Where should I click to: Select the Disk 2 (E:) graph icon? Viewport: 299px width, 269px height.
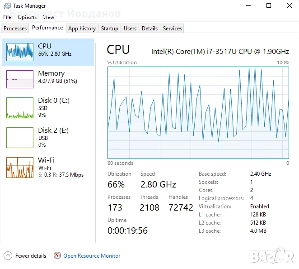point(20,137)
